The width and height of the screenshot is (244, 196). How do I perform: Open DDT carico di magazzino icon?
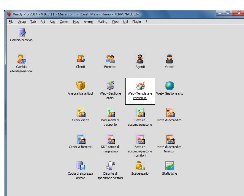pyautogui.click(x=111, y=139)
